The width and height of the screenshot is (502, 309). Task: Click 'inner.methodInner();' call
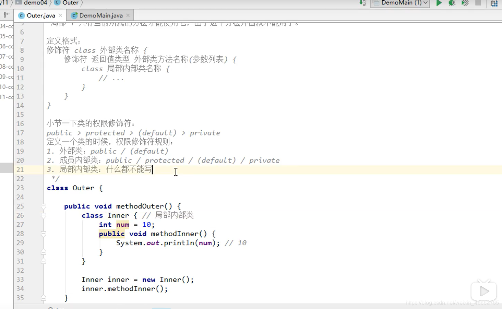tap(124, 289)
